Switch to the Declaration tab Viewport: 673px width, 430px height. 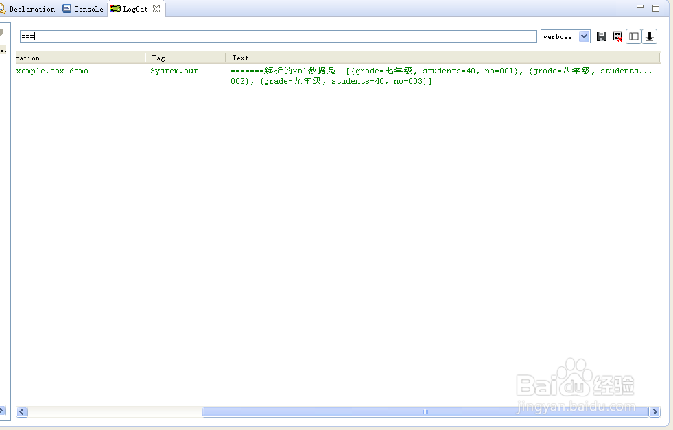coord(28,9)
